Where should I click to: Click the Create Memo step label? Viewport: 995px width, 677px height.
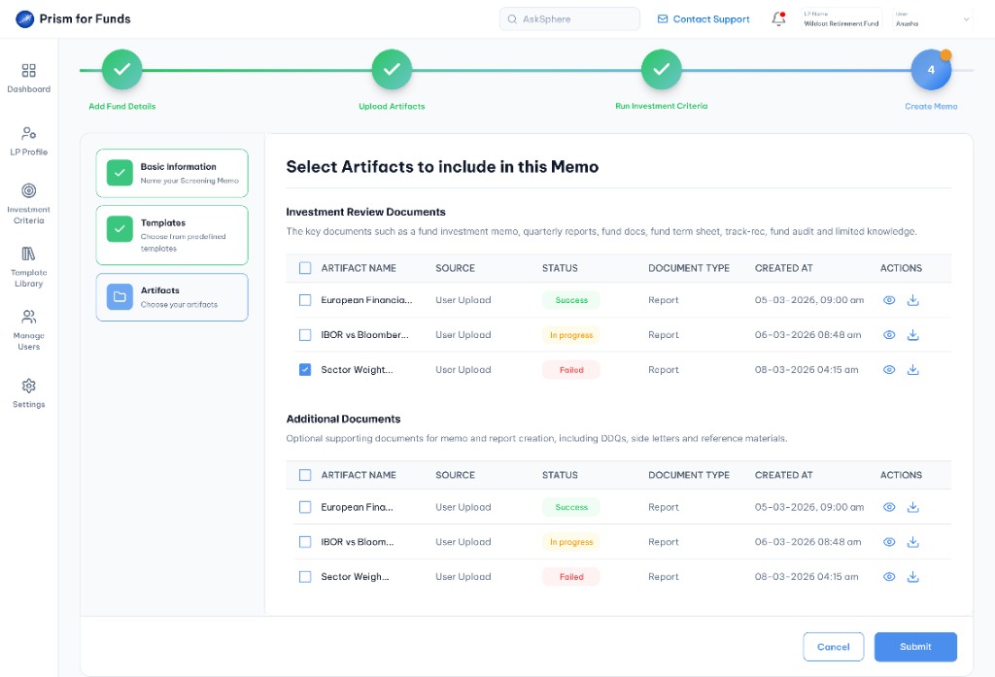pos(931,107)
